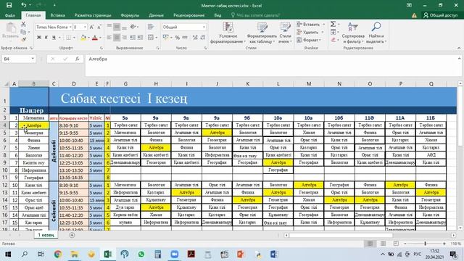Screen dimensions: 464x261
Task: Click the percent style icon
Action: [177, 38]
